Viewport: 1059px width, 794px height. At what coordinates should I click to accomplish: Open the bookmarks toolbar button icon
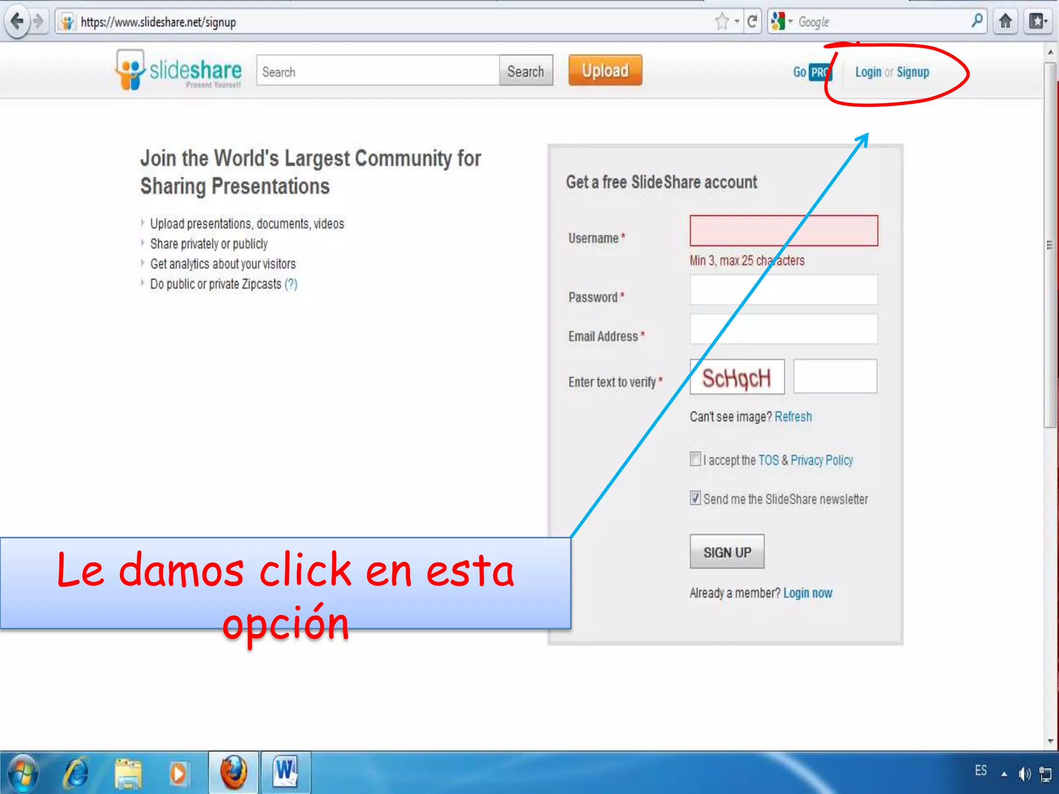(1037, 22)
